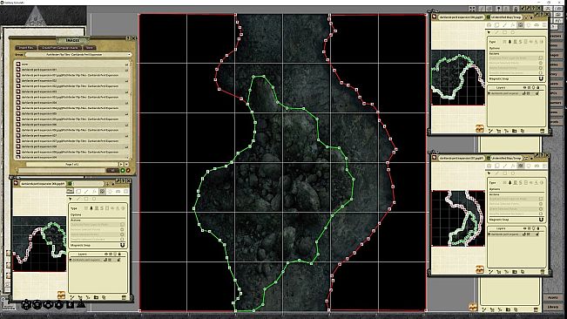567x319 pixels.
Task: Toggle Magnetic Snap in top-right image window
Action: 541,78
